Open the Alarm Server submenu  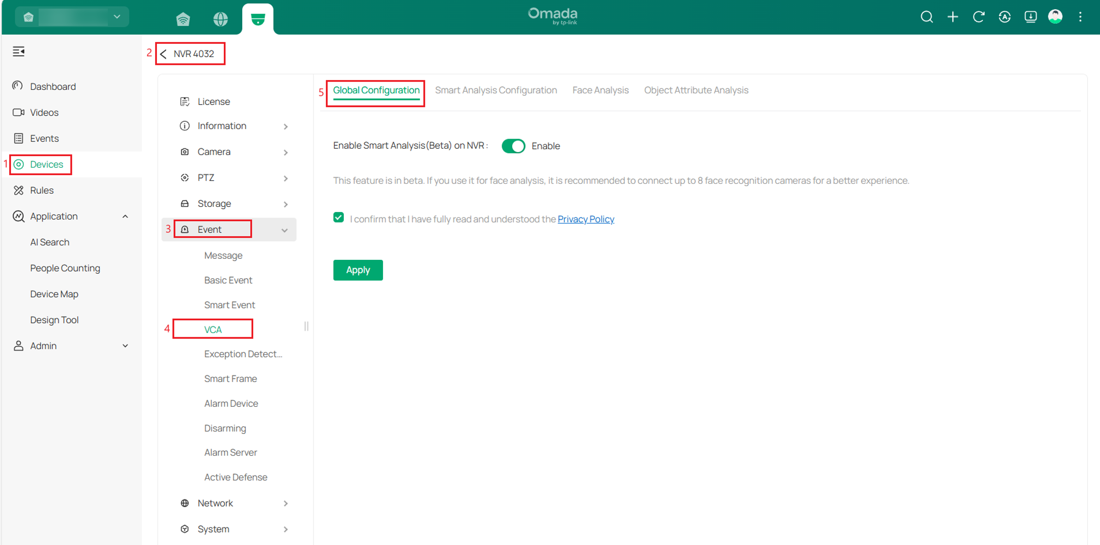click(x=230, y=452)
